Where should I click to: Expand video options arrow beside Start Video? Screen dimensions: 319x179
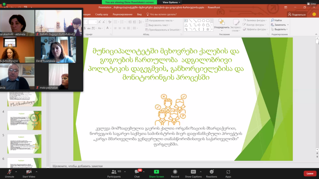36,171
